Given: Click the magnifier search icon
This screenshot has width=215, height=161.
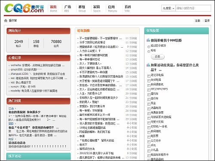Looking at the screenshot, I should tap(164, 9).
